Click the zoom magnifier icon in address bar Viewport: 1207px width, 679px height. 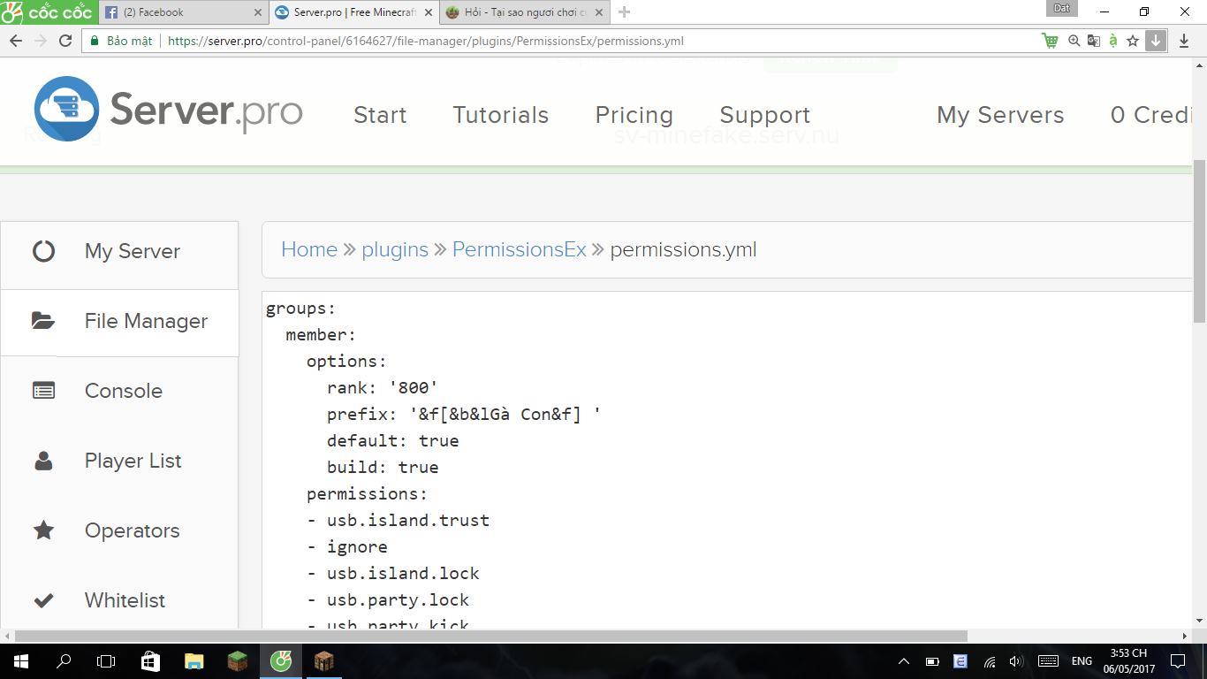coord(1074,41)
